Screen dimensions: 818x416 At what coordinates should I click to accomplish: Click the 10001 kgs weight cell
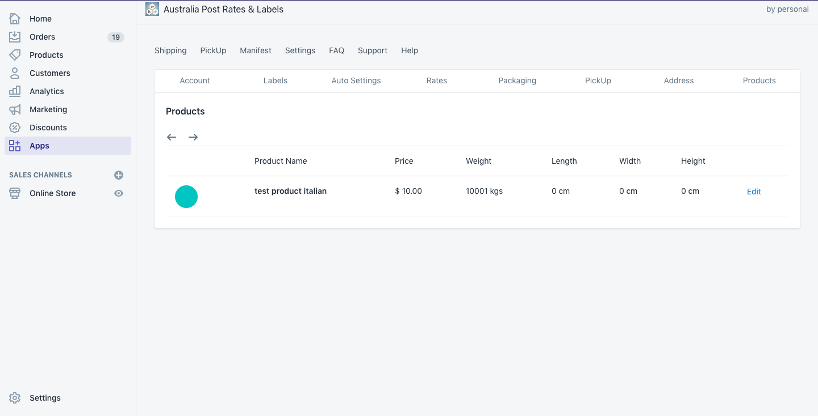pos(484,191)
